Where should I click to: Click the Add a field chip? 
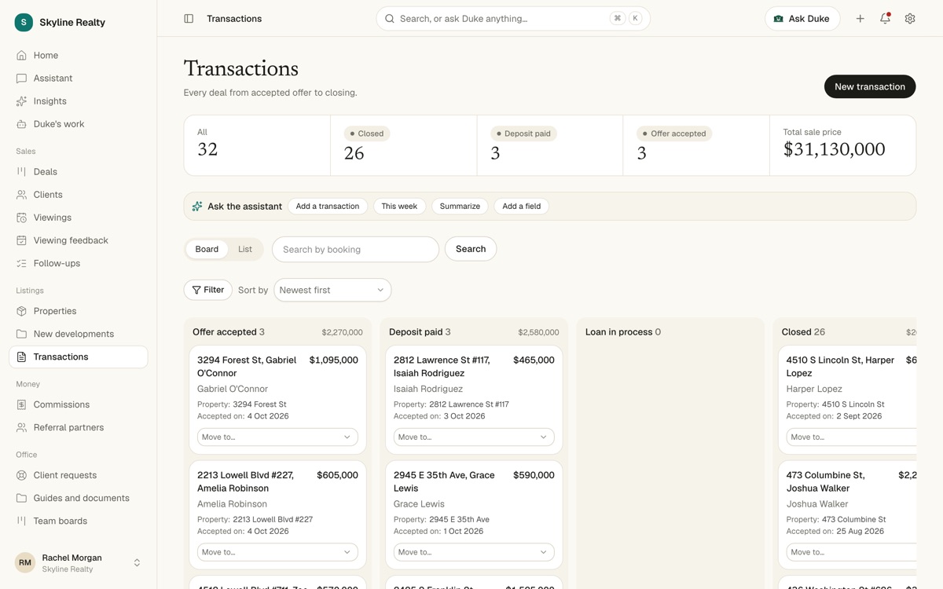[522, 207]
